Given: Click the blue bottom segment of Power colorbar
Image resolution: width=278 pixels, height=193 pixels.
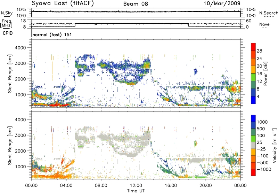Looking at the screenshot, I should point(253,100).
